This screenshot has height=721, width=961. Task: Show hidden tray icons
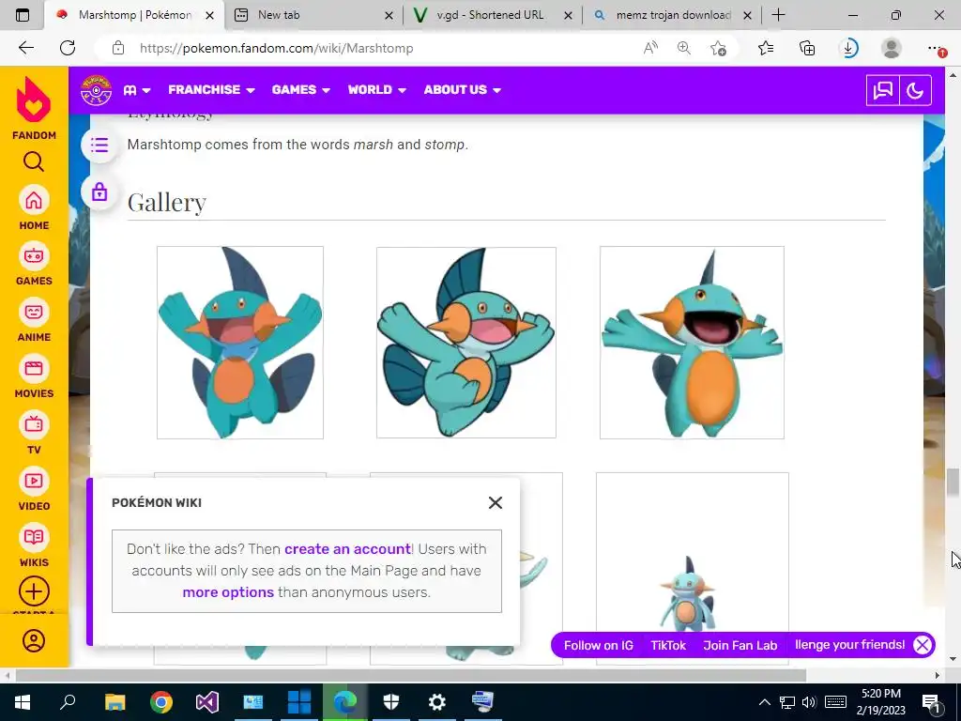click(x=764, y=702)
